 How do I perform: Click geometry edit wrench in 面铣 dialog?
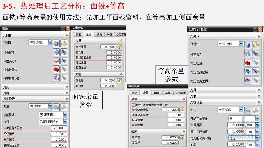point(64,43)
